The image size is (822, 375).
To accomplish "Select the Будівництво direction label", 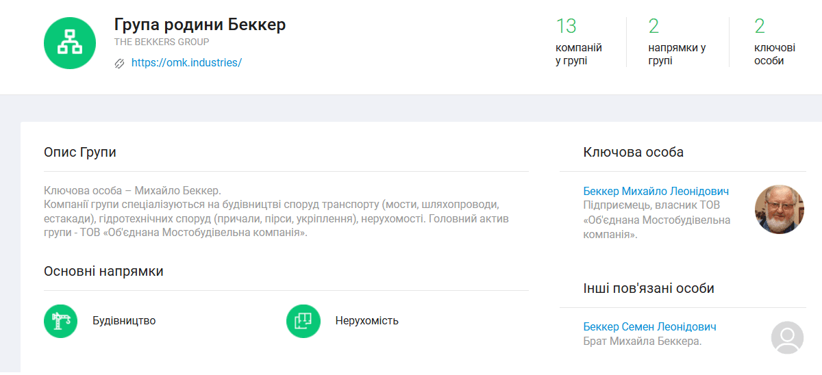I will (124, 321).
